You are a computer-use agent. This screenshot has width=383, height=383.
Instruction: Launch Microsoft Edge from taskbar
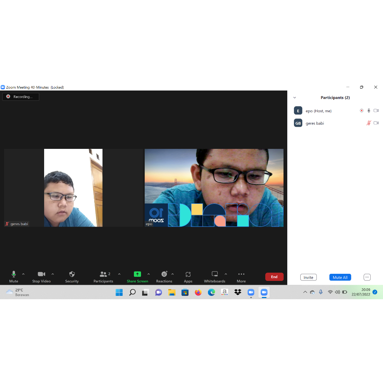point(211,292)
